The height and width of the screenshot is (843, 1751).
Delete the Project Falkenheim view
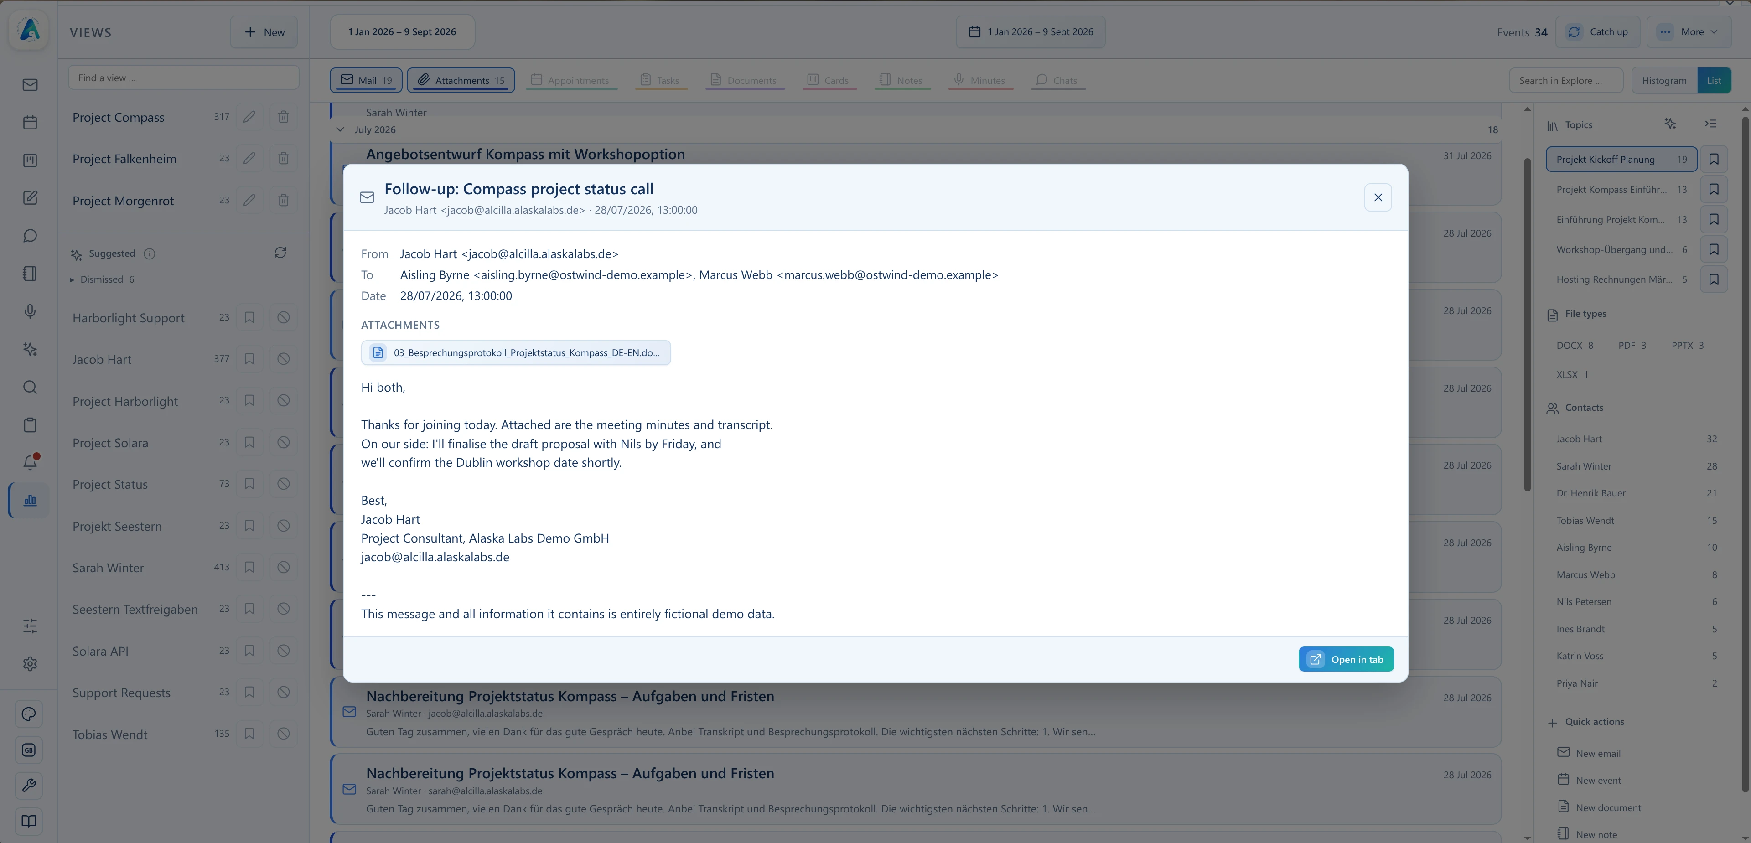pos(284,158)
